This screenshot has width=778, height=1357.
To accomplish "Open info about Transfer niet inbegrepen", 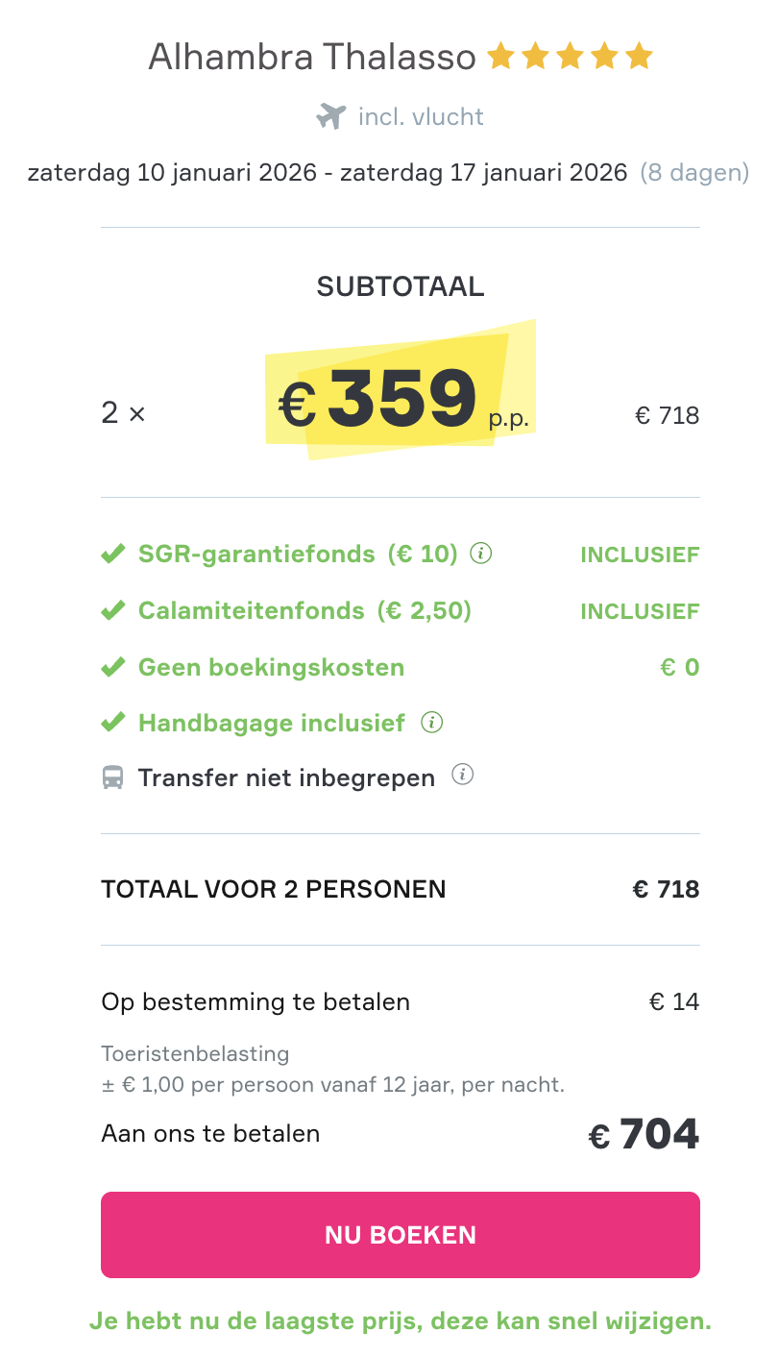I will tap(462, 775).
